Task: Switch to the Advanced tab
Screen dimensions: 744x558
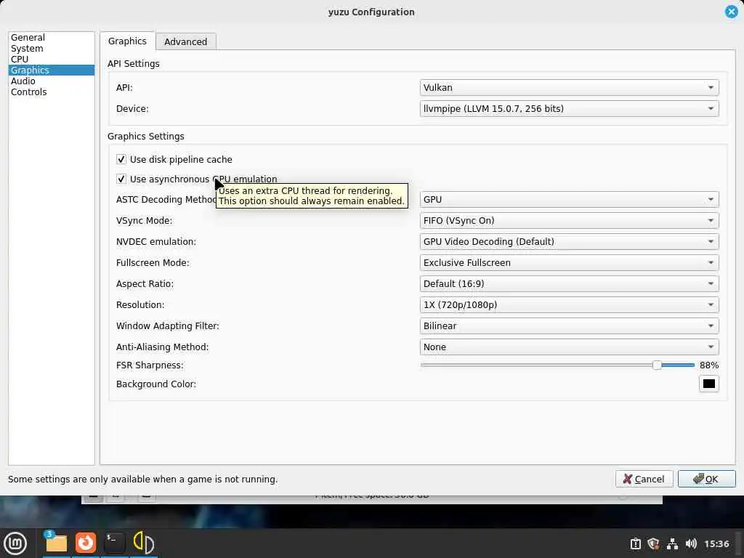Action: click(185, 41)
